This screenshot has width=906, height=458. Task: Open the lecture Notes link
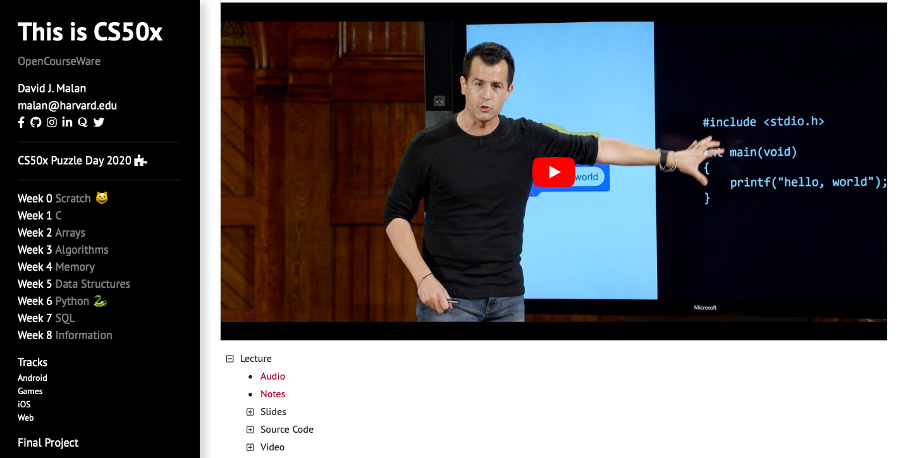(x=272, y=394)
